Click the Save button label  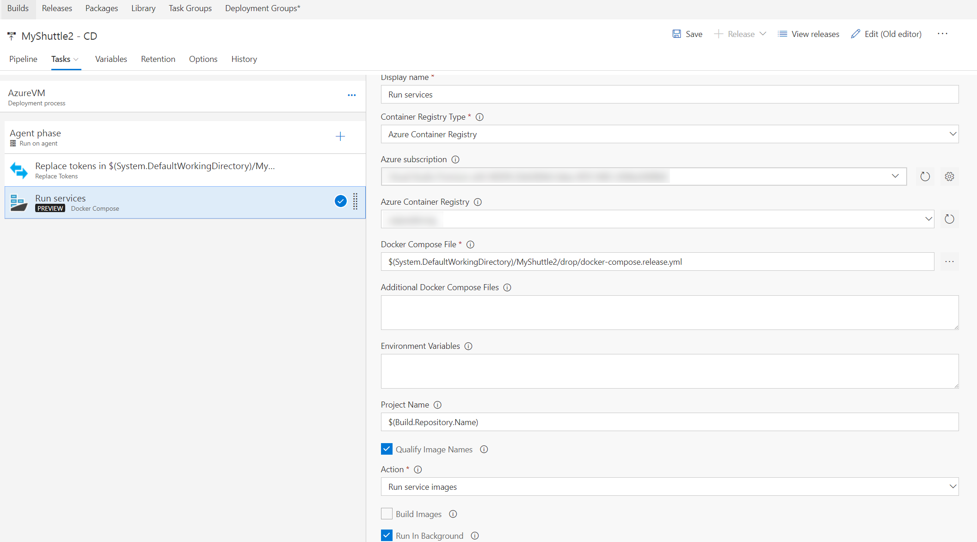tap(694, 34)
